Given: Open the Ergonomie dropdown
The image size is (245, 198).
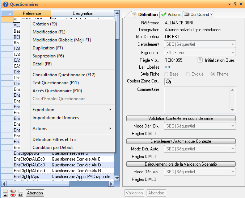Looking at the screenshot, I should coord(233,52).
